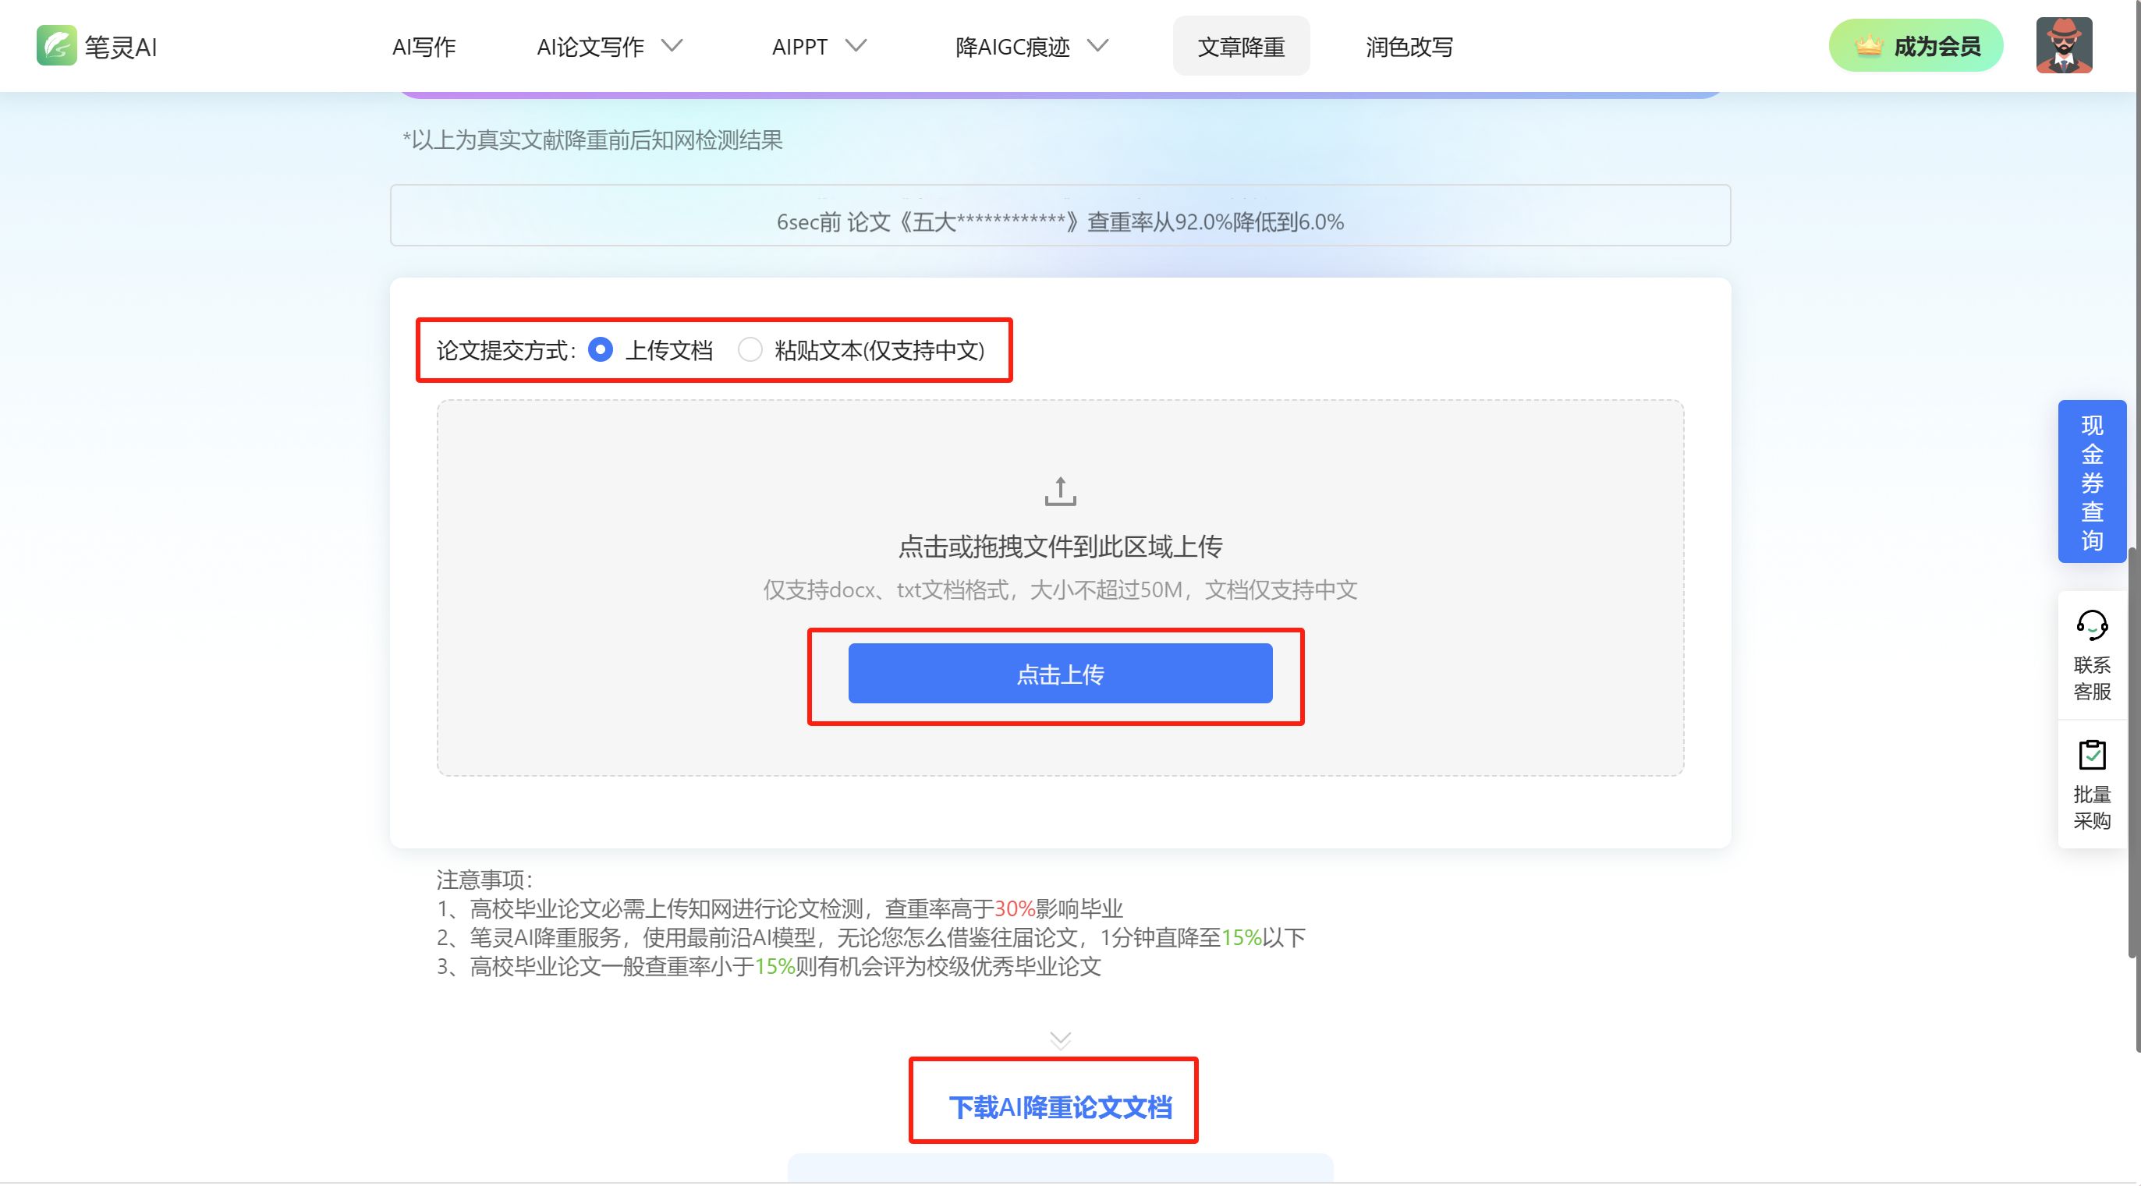
Task: Select 粘贴文本(仅支持中文) radio option
Action: pos(750,350)
